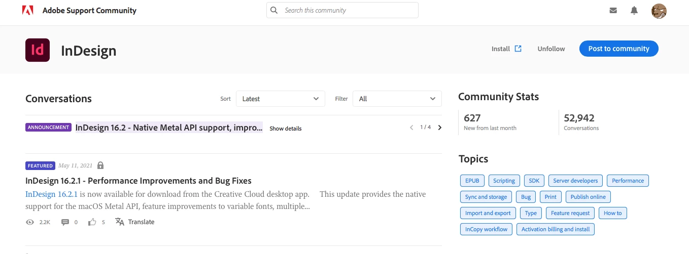689x254 pixels.
Task: Click the comments bubble icon
Action: (65, 222)
